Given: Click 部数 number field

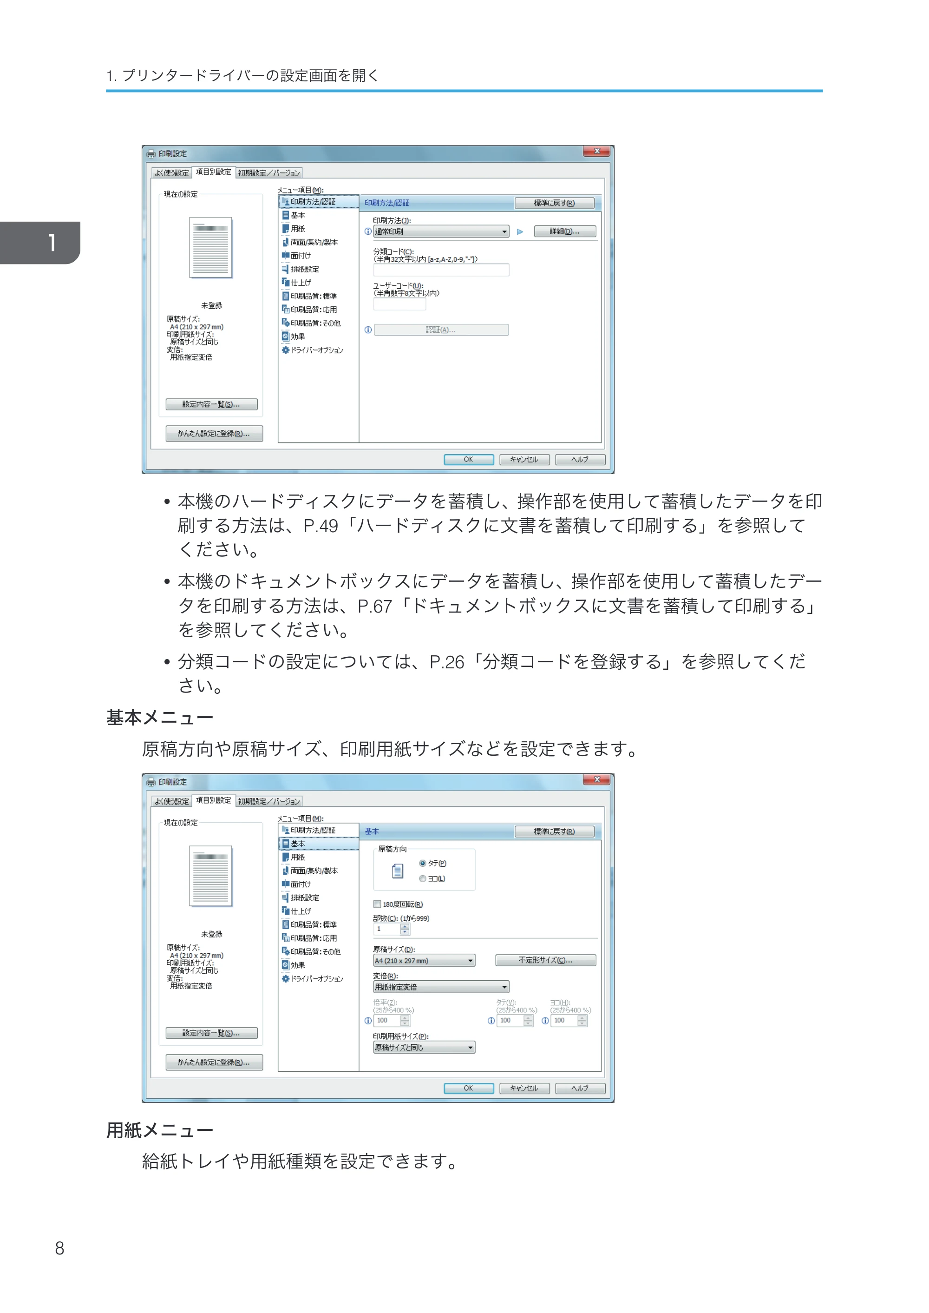Looking at the screenshot, I should pyautogui.click(x=387, y=929).
